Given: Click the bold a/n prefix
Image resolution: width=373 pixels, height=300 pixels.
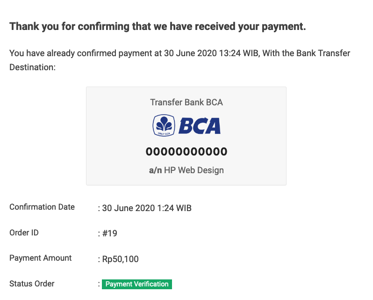Looking at the screenshot, I should pos(155,170).
